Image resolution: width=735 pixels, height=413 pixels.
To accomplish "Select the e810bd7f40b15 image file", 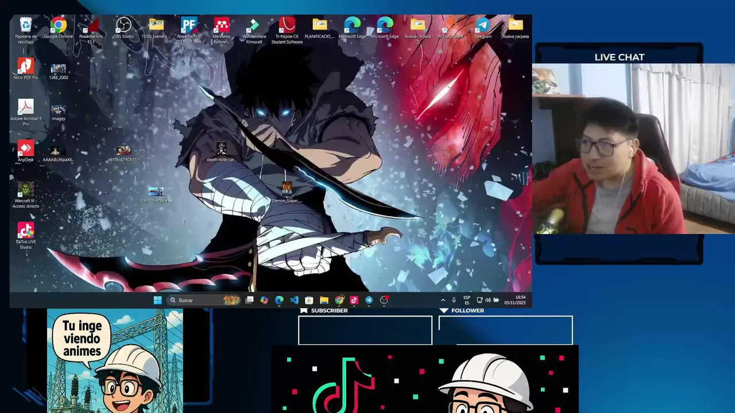I will [x=123, y=154].
